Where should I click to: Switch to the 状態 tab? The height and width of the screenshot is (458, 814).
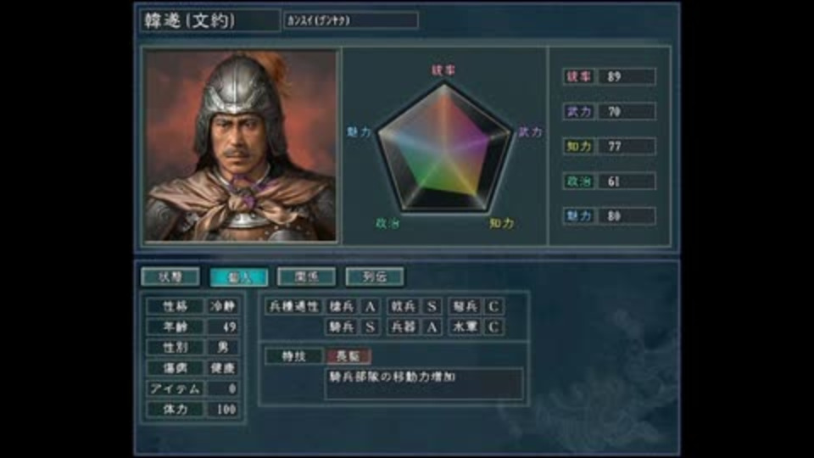[170, 276]
